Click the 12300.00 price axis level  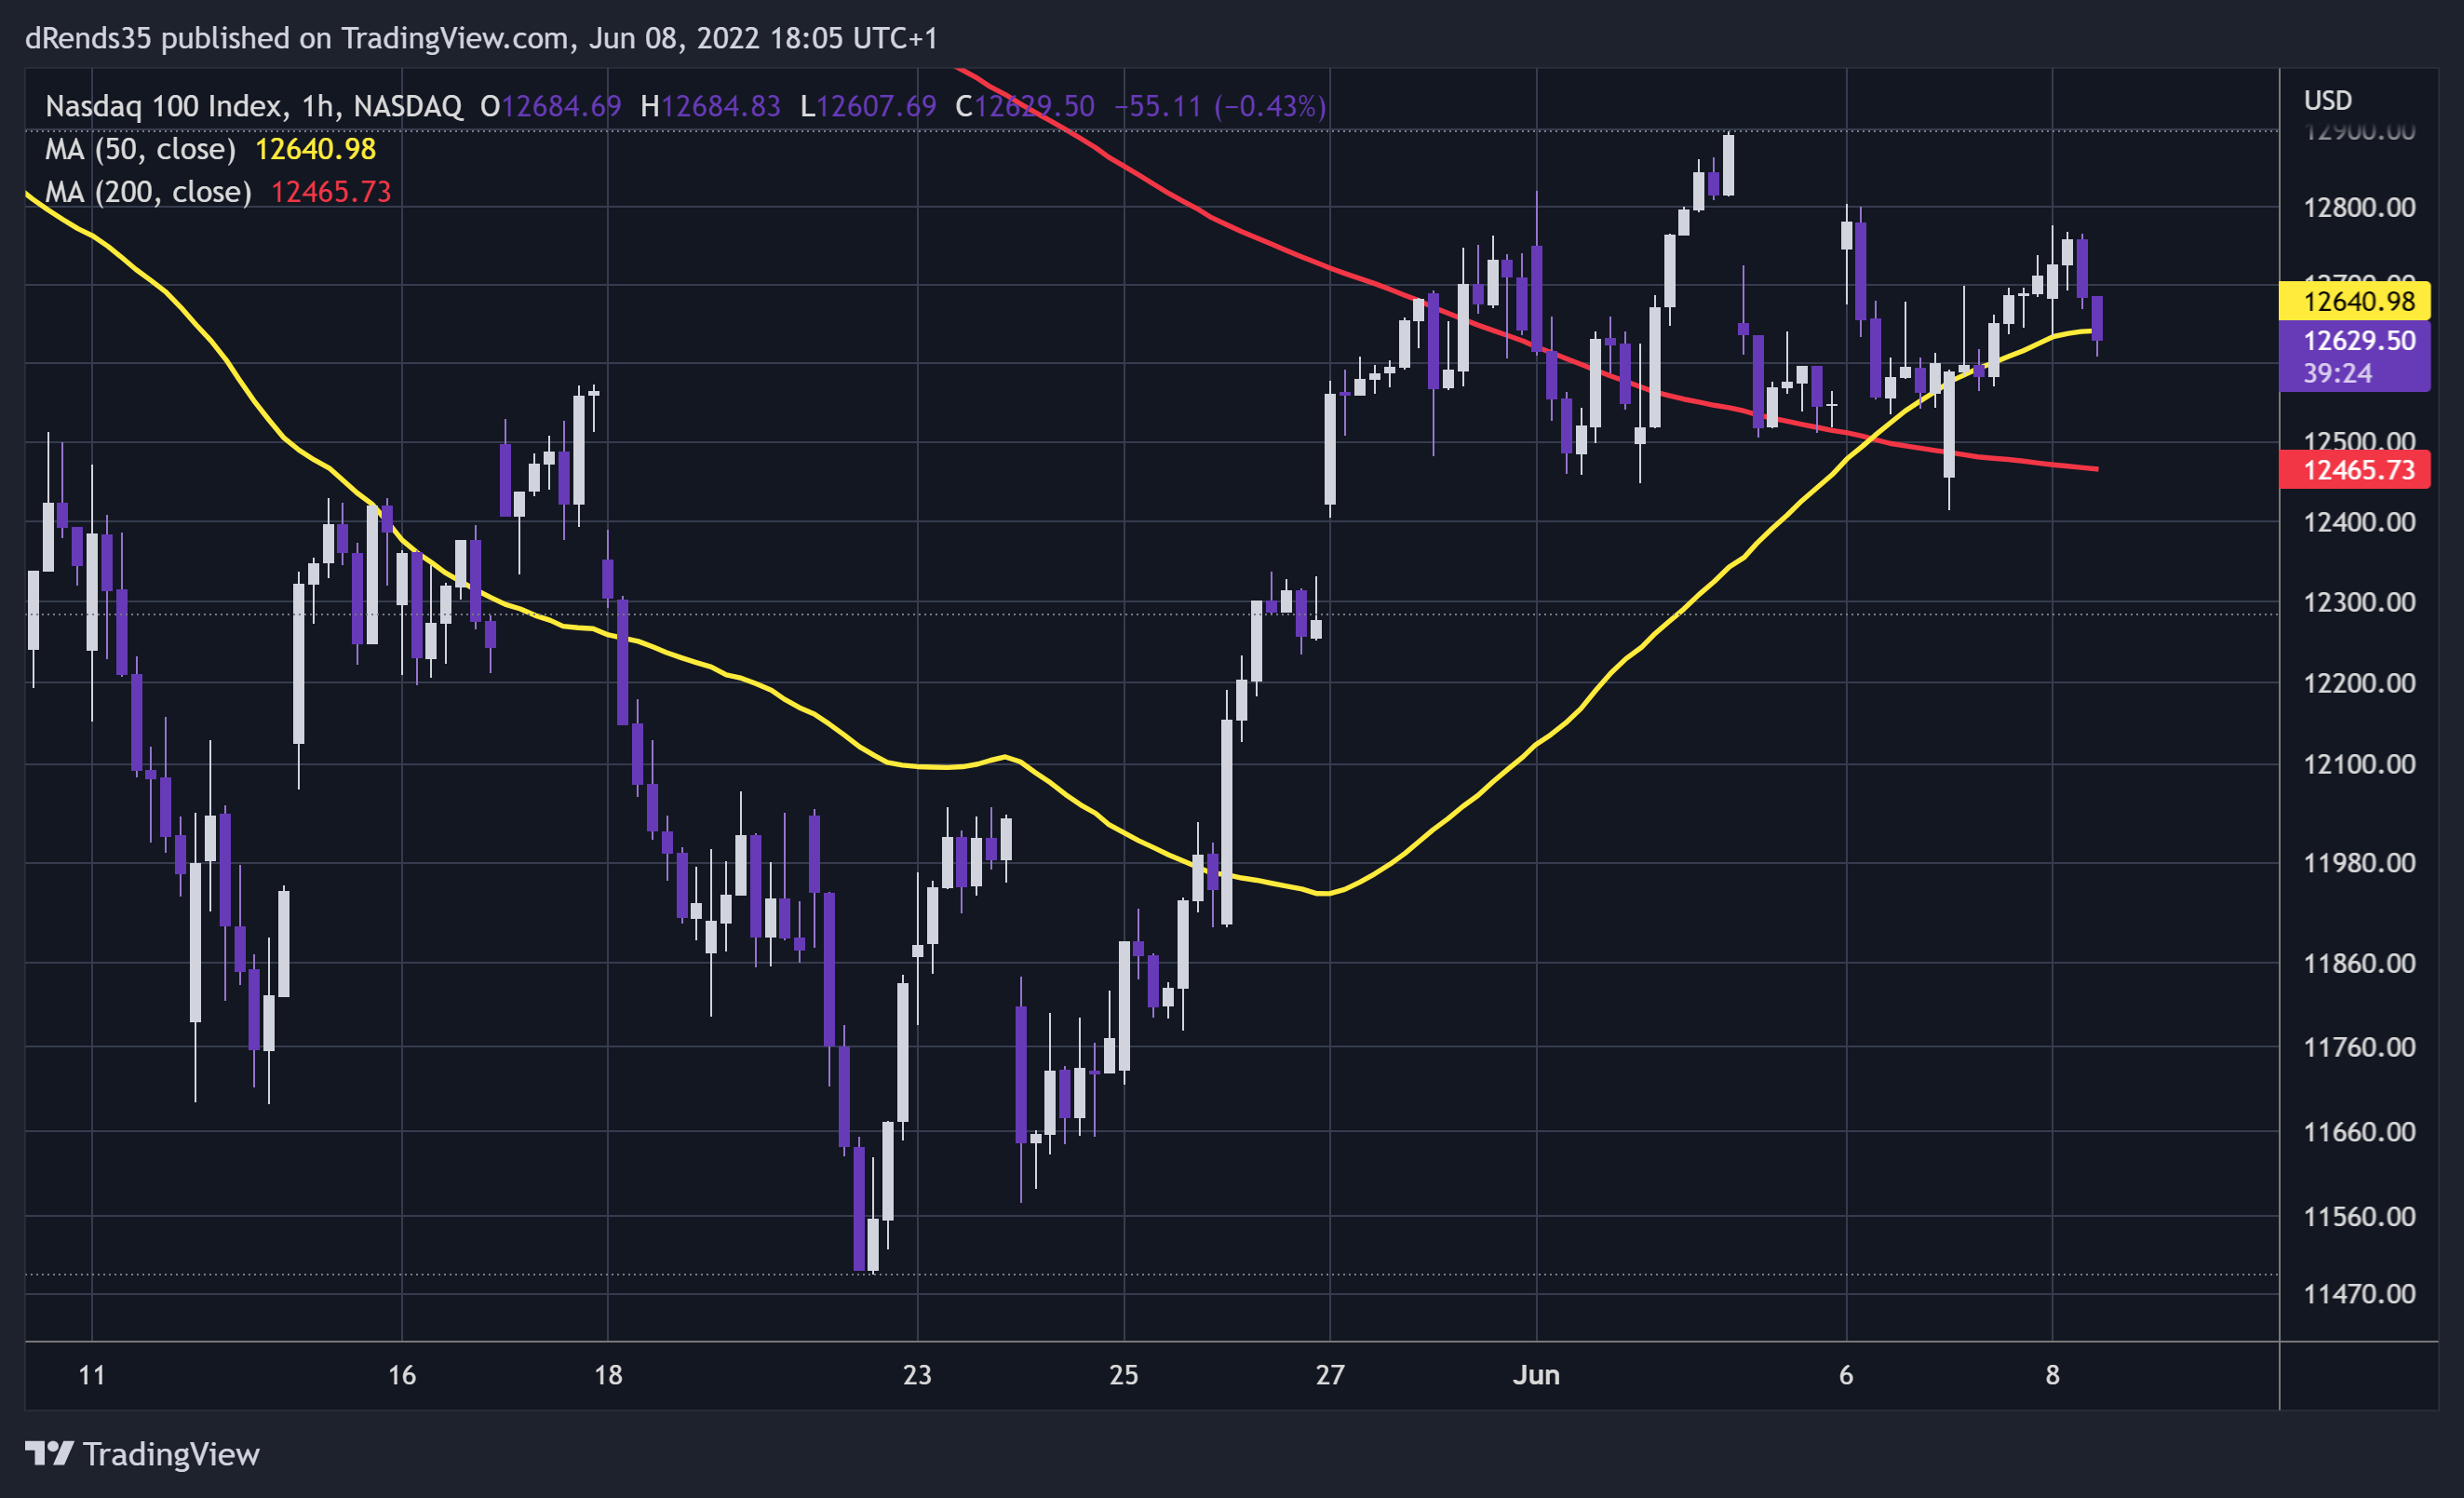pyautogui.click(x=2358, y=602)
